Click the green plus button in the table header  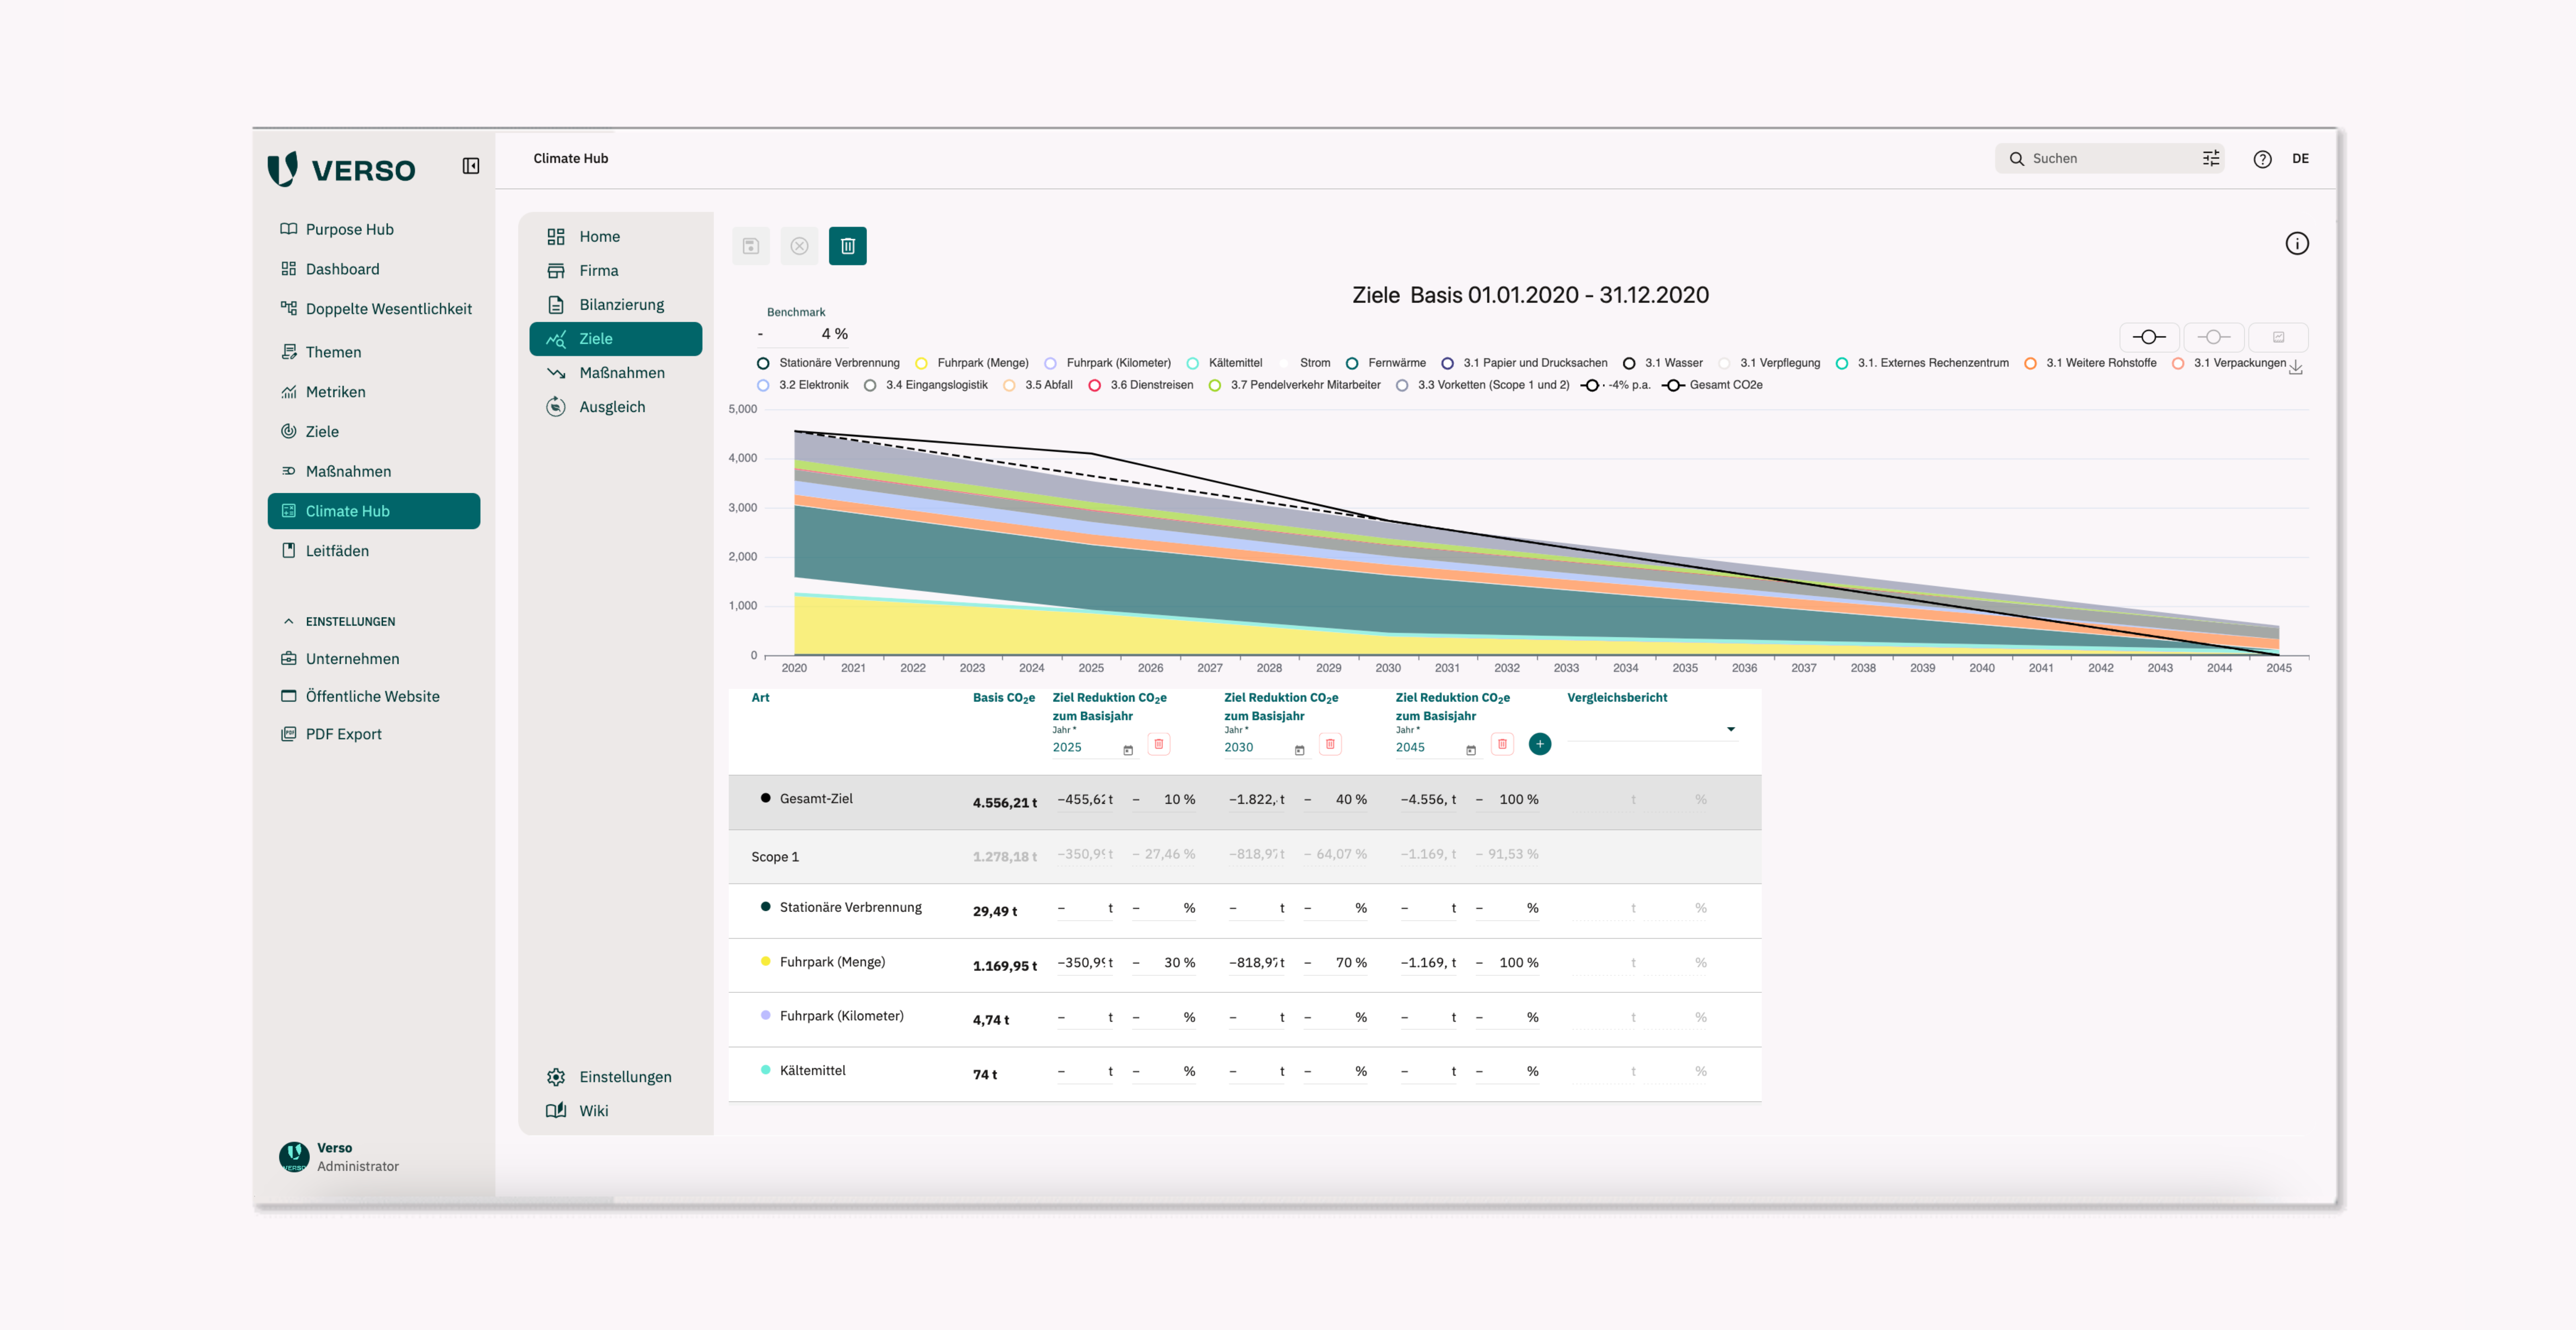click(x=1540, y=743)
